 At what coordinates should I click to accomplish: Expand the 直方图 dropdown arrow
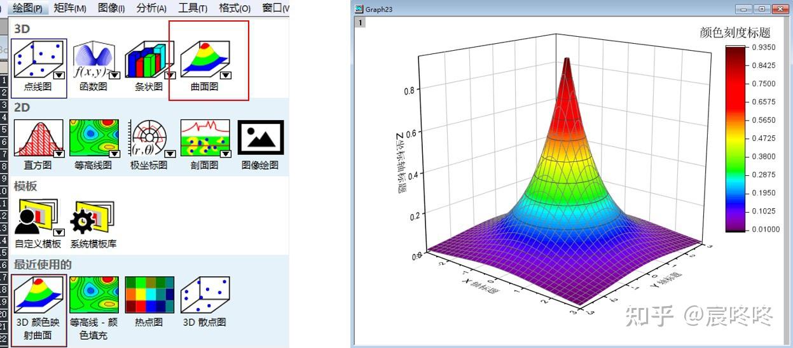pyautogui.click(x=59, y=153)
